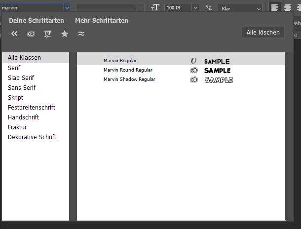This screenshot has width=301, height=229.
Task: Select Handschrift font class
Action: 36,117
